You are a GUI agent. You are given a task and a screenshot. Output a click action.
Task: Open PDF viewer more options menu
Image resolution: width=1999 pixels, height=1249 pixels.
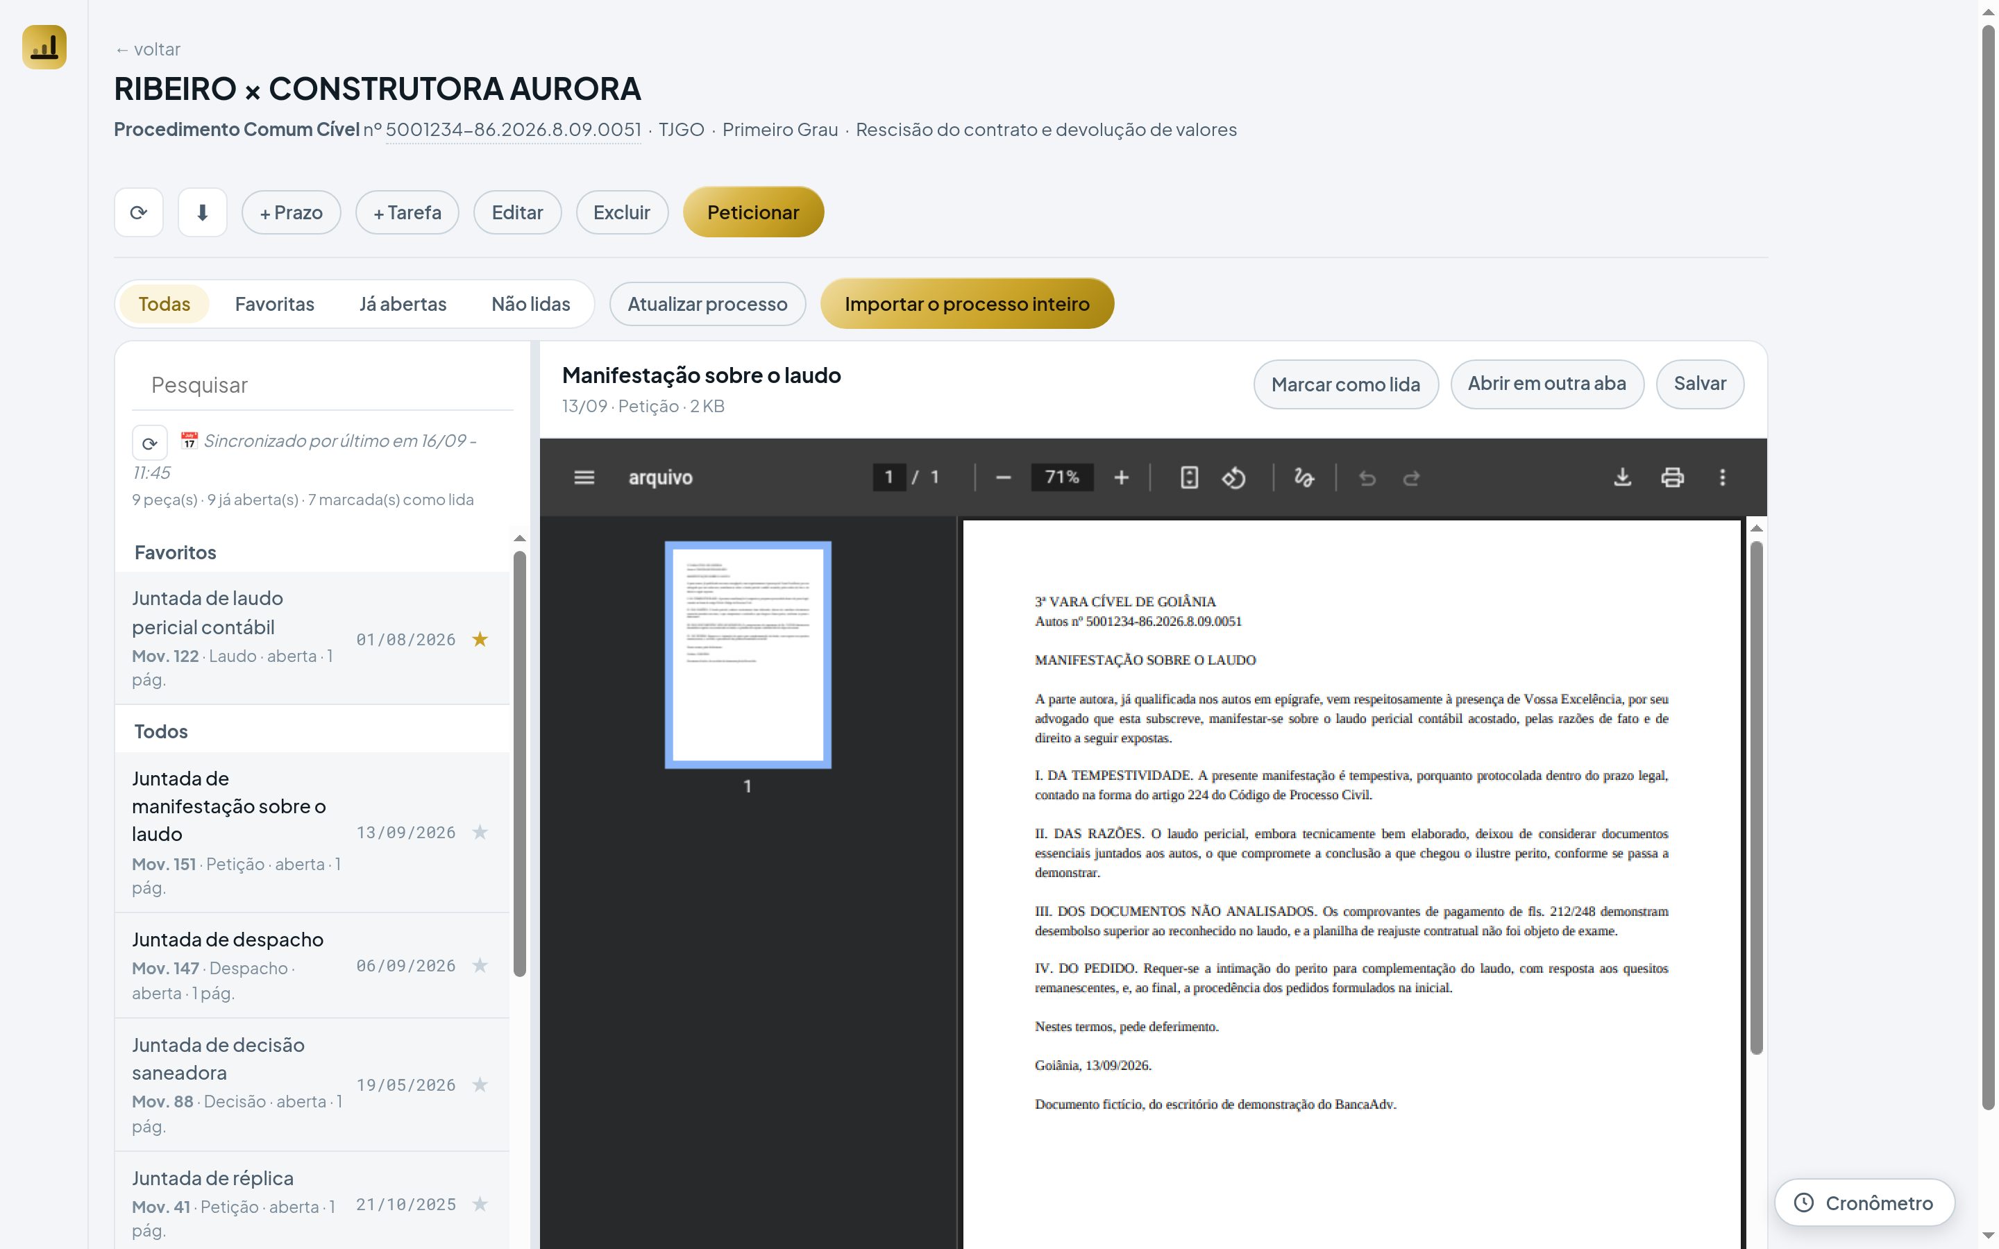click(x=1722, y=477)
